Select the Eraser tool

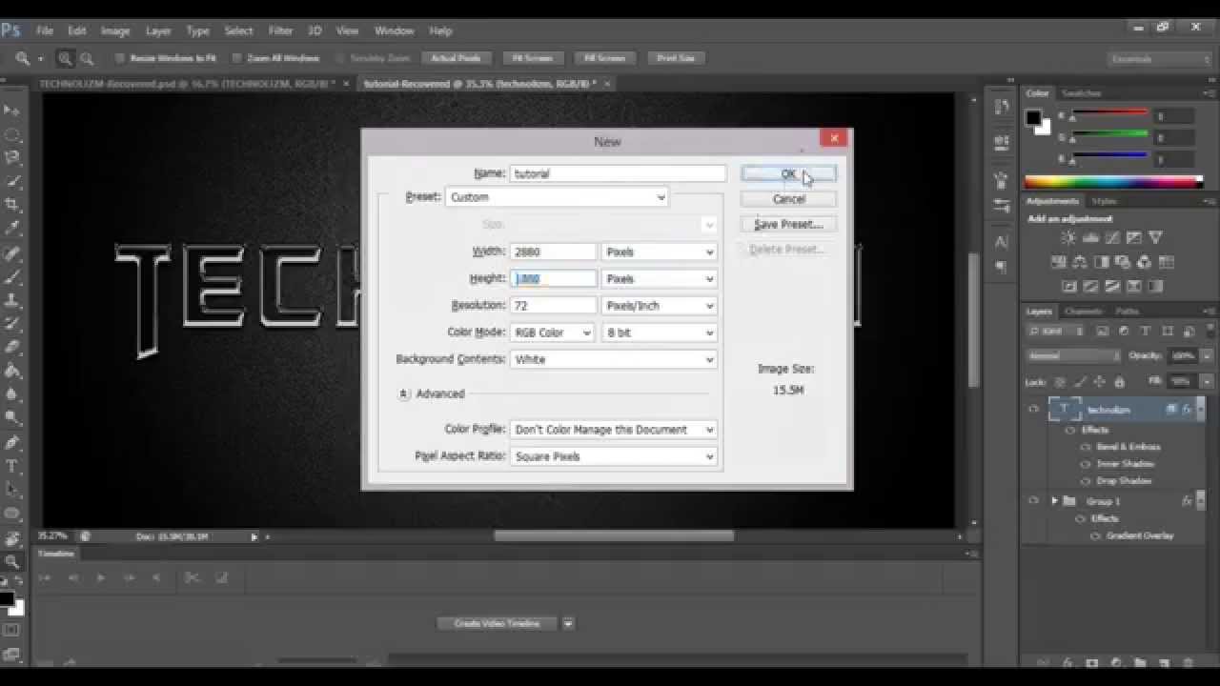[x=12, y=347]
